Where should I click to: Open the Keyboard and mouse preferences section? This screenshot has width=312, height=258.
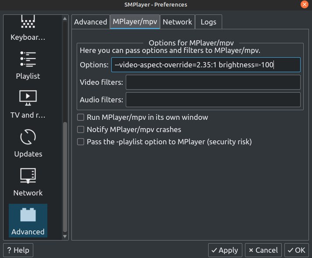pos(28,28)
